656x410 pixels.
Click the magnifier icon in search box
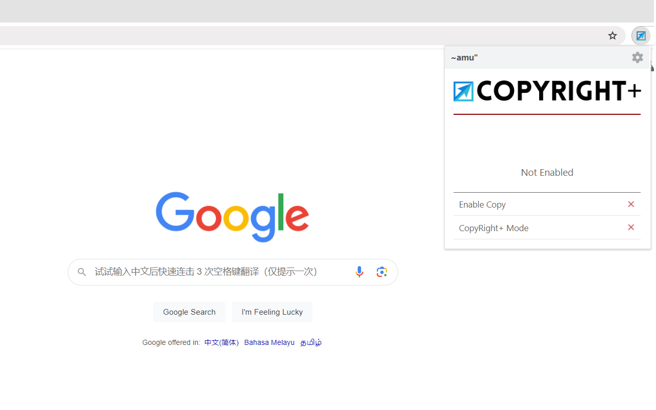pyautogui.click(x=82, y=272)
